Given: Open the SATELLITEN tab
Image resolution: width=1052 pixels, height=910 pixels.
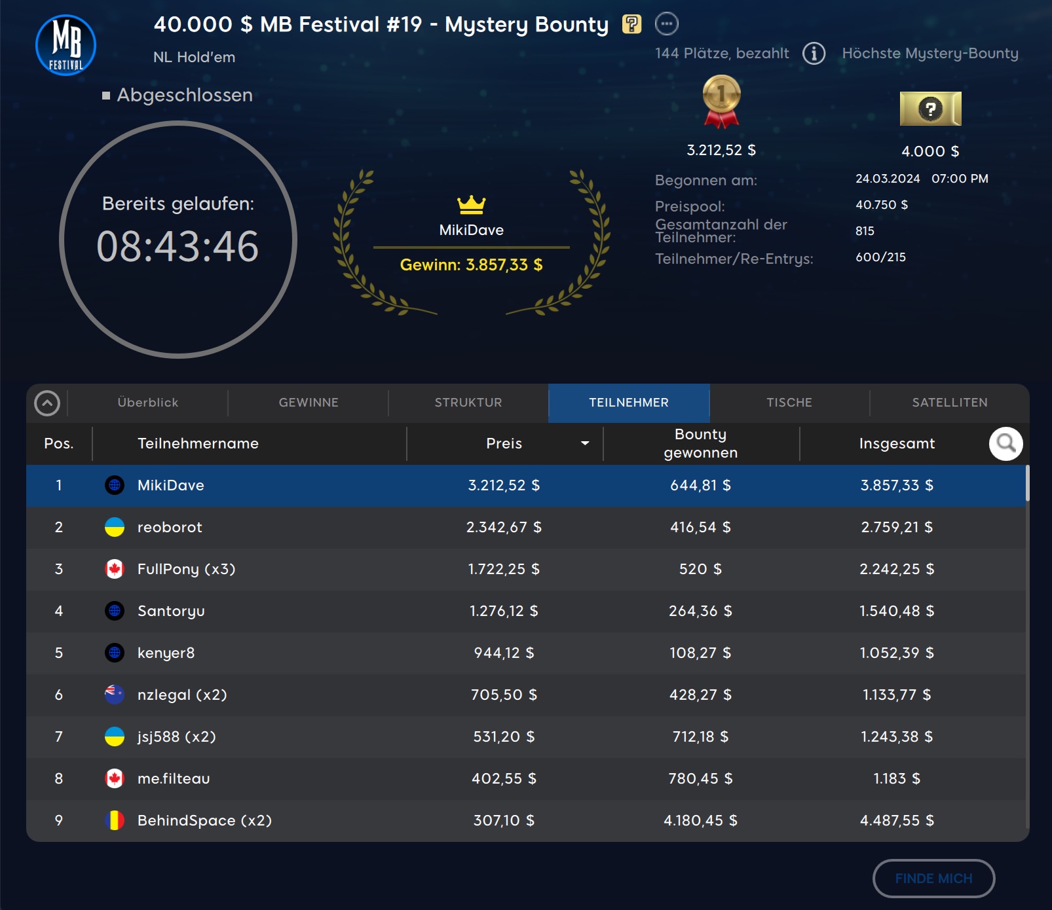Looking at the screenshot, I should tap(949, 403).
